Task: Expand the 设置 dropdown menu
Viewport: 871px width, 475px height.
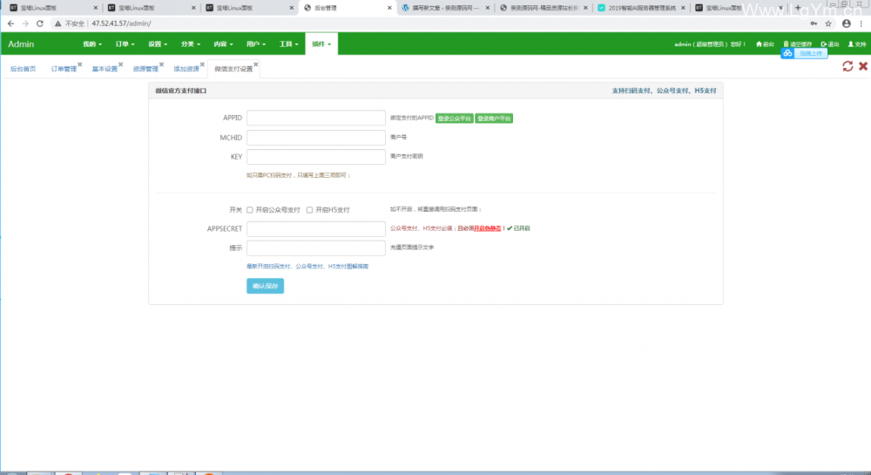Action: coord(157,44)
